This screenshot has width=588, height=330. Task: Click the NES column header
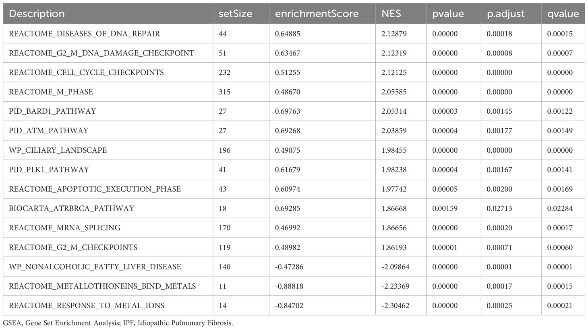(x=401, y=14)
